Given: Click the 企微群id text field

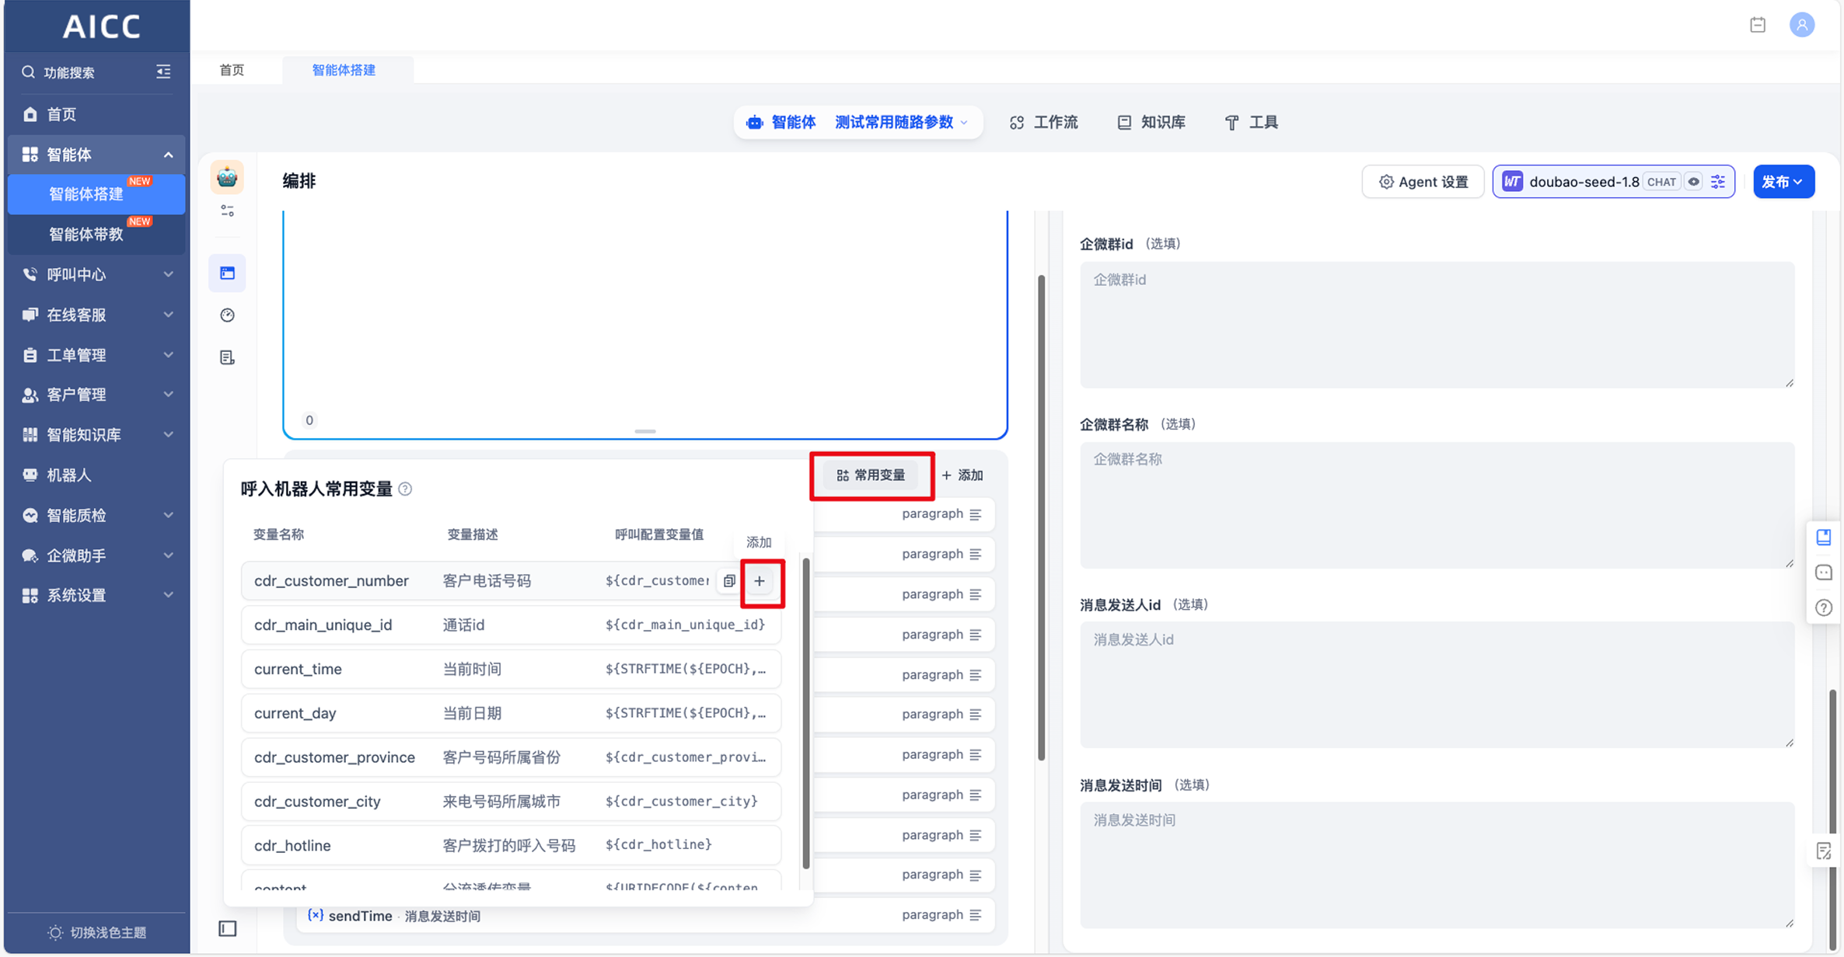Looking at the screenshot, I should tap(1436, 324).
